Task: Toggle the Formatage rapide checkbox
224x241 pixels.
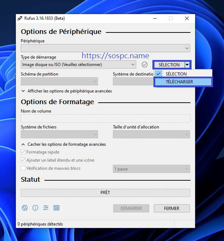Action: click(23, 152)
